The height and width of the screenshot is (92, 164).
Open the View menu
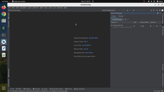[x=17, y=8]
